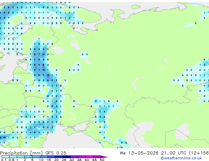Click the '21..00 UTC' time label
This screenshot has width=209, height=161.
[x=173, y=153]
